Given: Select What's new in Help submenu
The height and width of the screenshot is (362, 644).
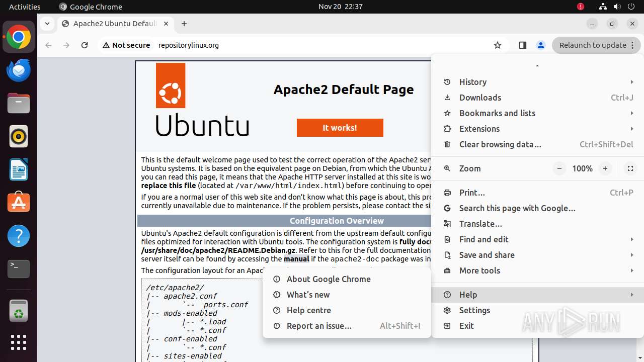Looking at the screenshot, I should tap(347, 295).
